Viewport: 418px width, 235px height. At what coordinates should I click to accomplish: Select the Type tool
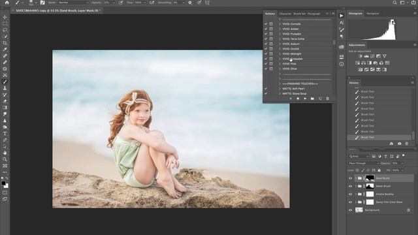5,133
